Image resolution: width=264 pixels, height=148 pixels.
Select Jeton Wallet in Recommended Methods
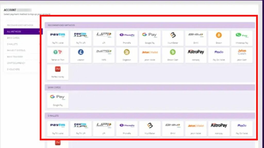[150, 55]
